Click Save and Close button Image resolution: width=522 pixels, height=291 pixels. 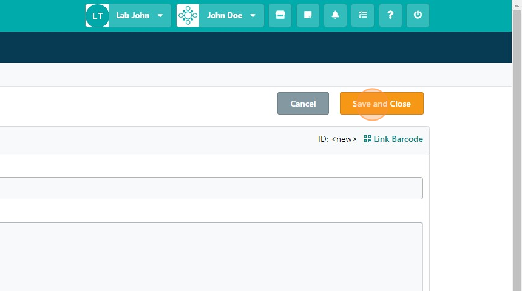(382, 104)
